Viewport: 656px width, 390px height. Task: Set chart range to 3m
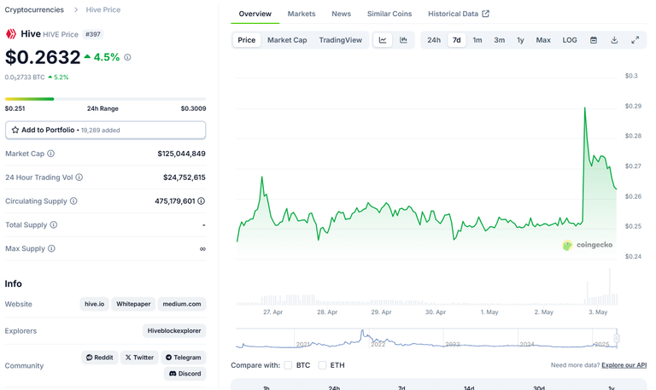click(x=499, y=40)
